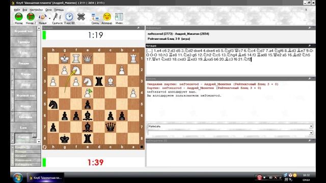Add time with the Плюс 60 clock icon
This screenshot has height=183, width=326.
click(x=69, y=17)
